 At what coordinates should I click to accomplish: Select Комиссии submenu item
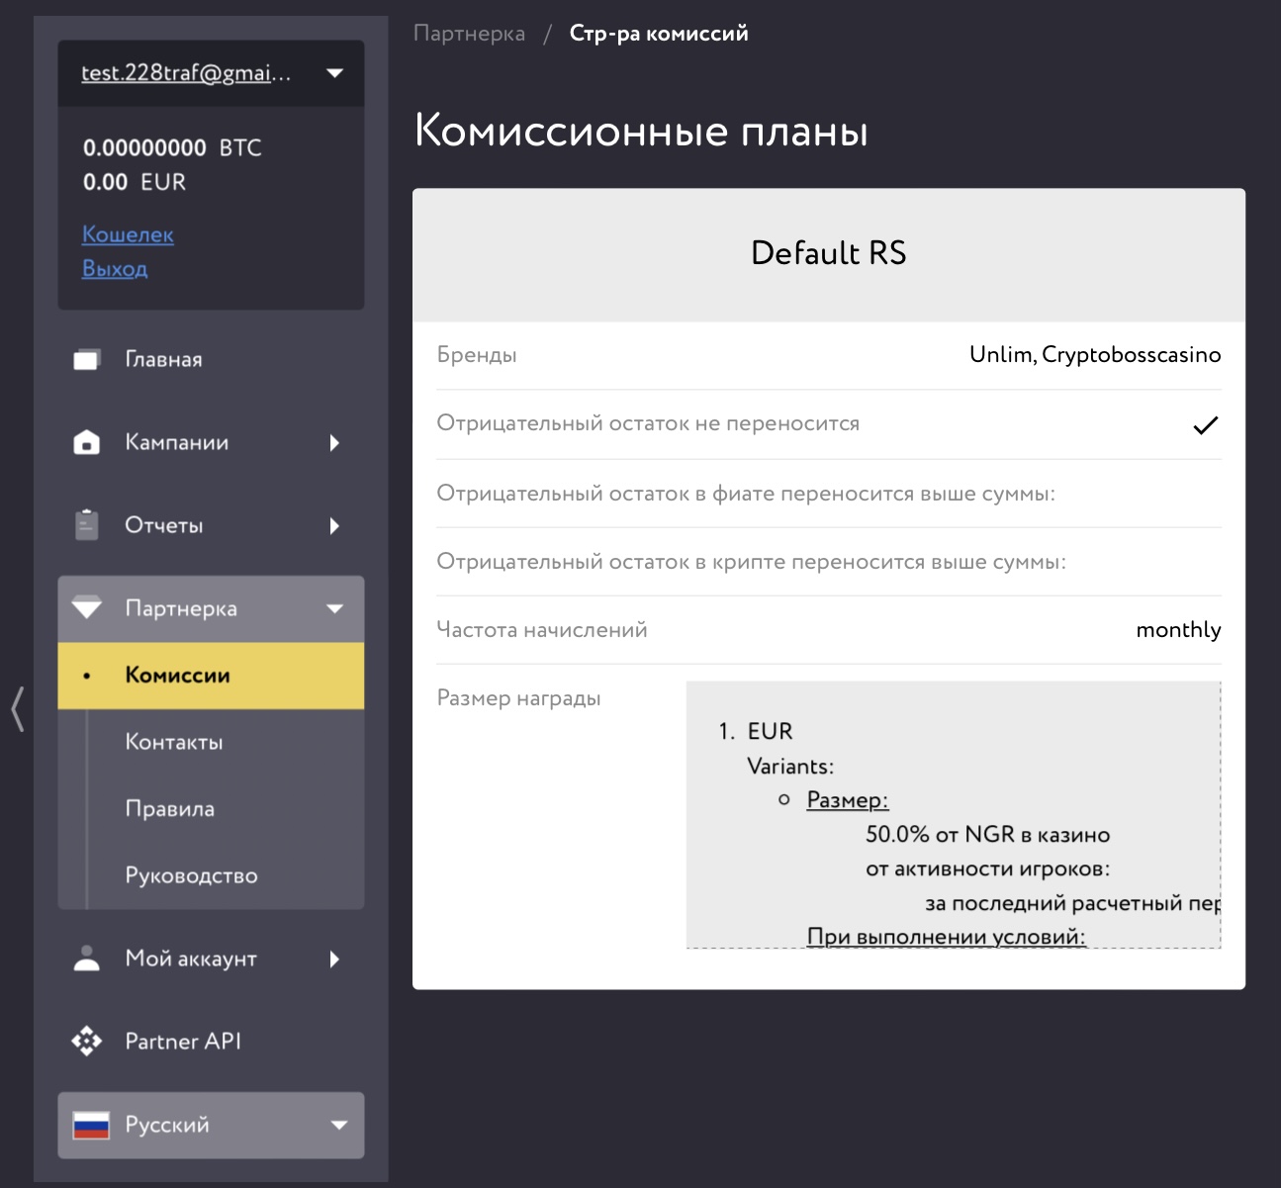coord(211,676)
